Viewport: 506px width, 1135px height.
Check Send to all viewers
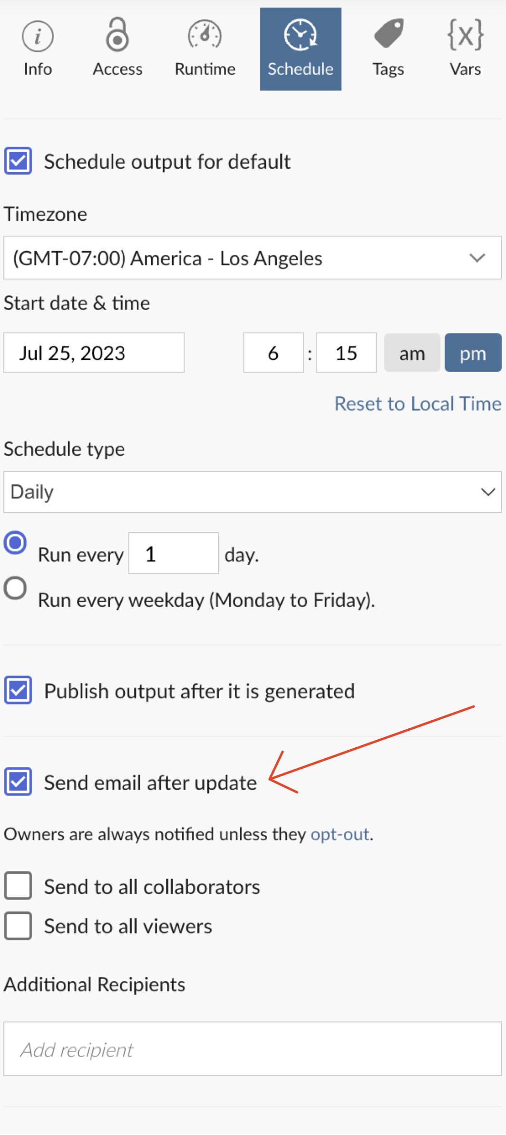(x=18, y=926)
